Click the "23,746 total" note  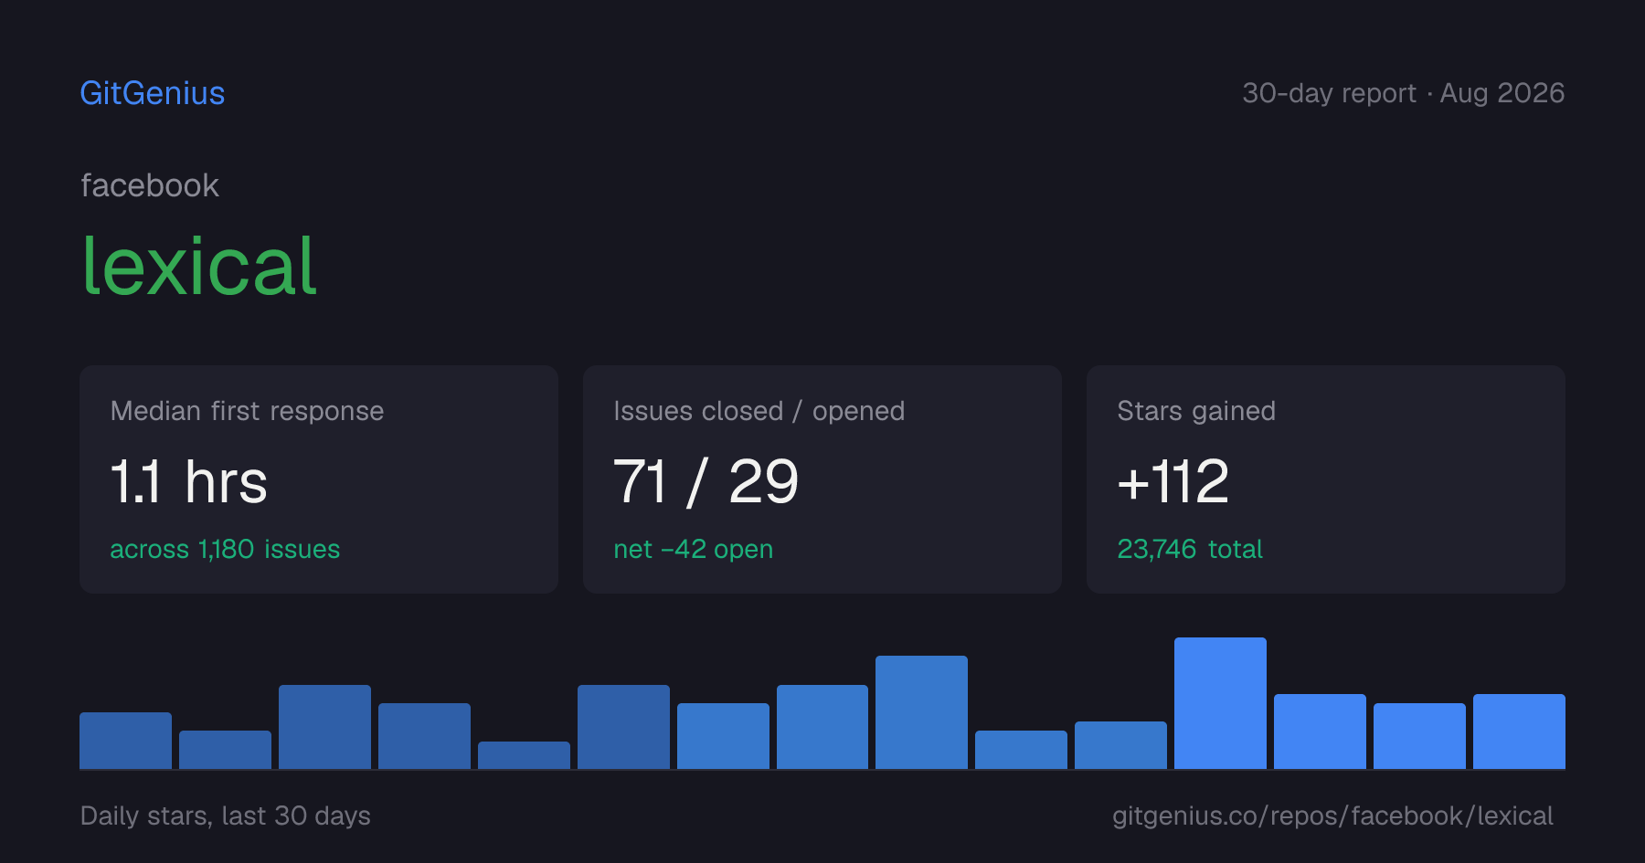point(1190,549)
